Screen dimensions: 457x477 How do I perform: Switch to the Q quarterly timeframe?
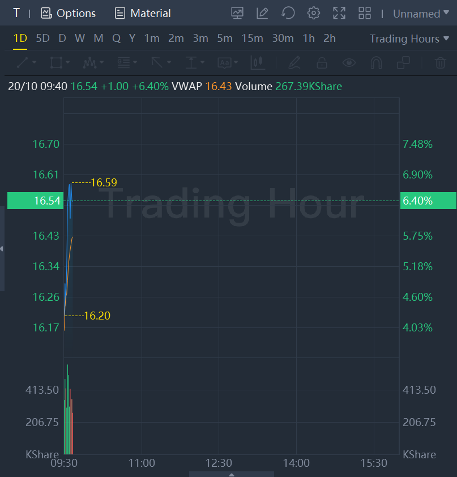pyautogui.click(x=117, y=39)
